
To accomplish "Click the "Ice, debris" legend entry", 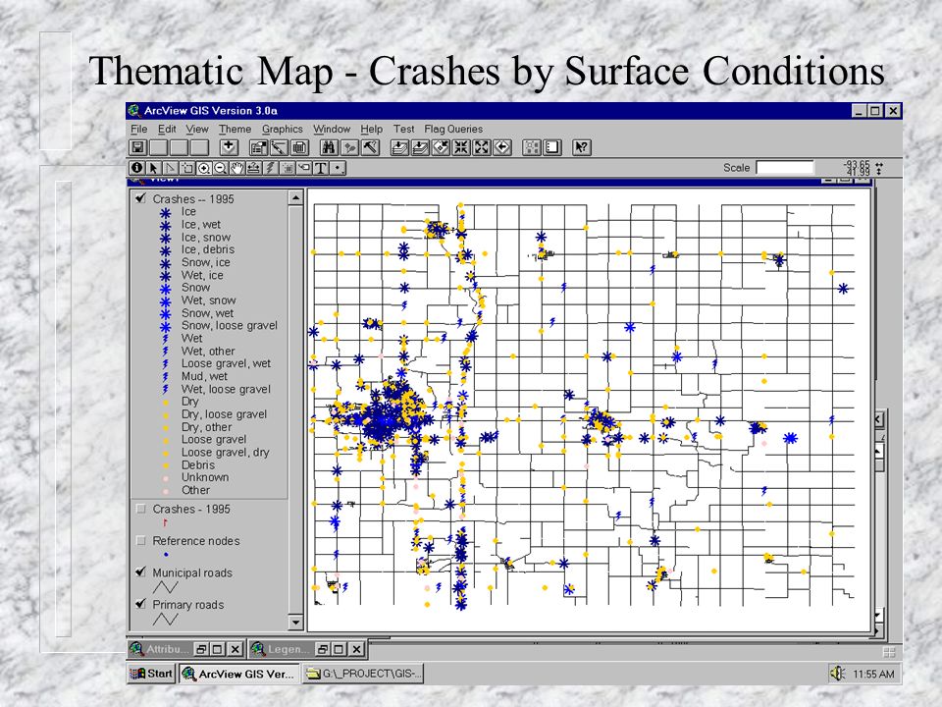I will tap(208, 249).
